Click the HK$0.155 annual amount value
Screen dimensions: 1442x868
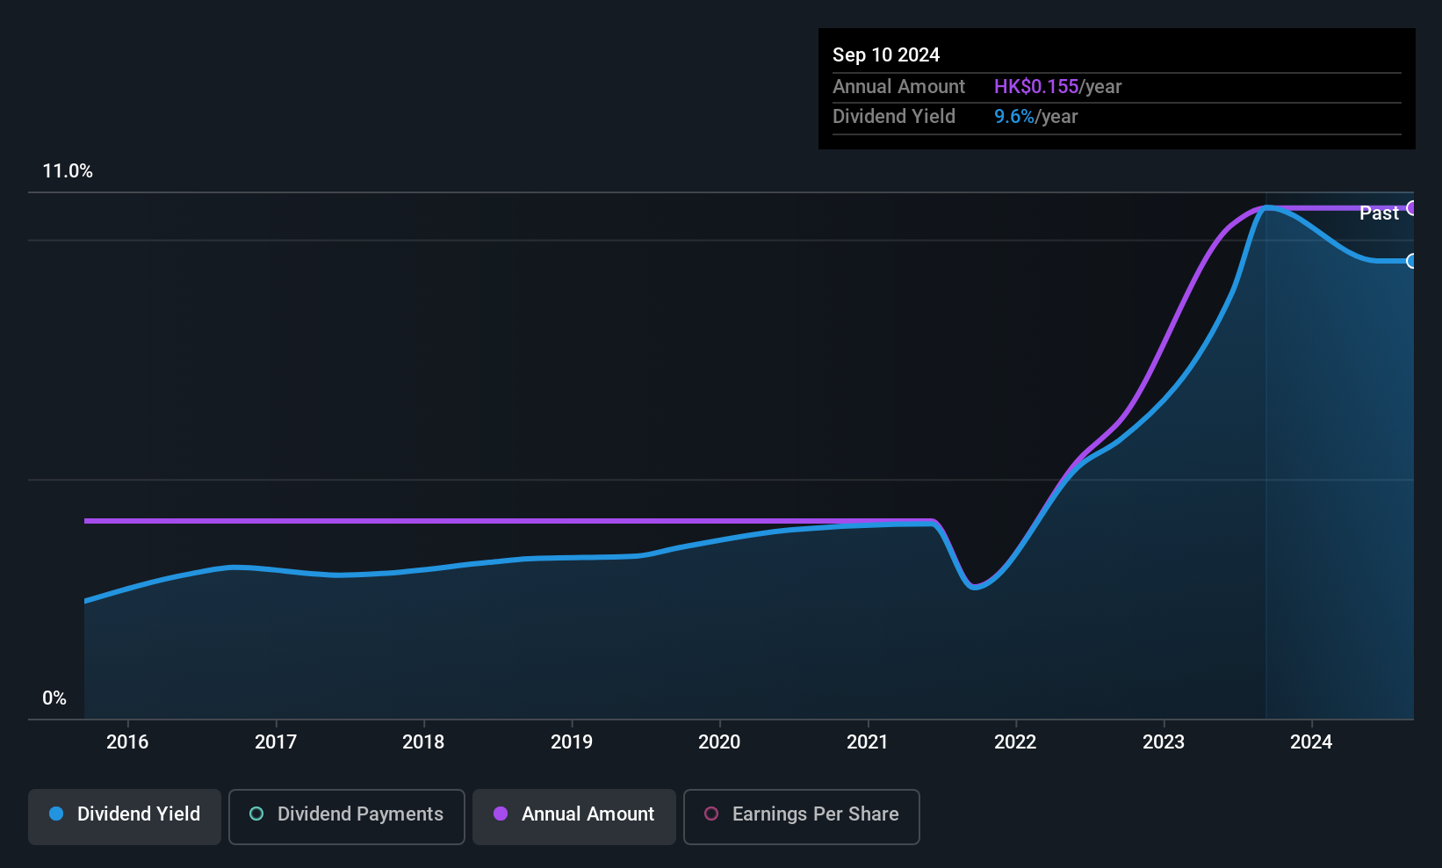1036,86
